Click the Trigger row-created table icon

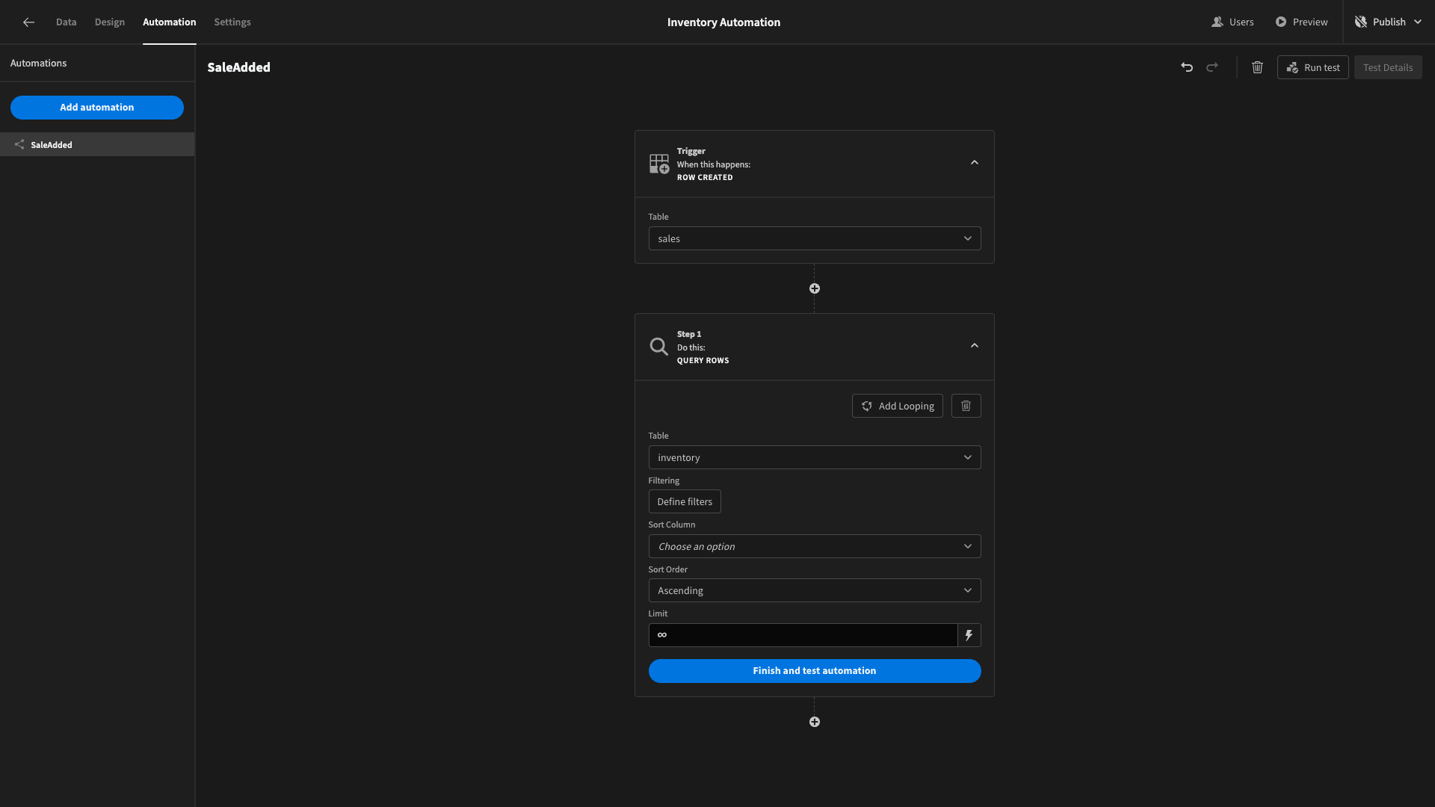pos(659,164)
